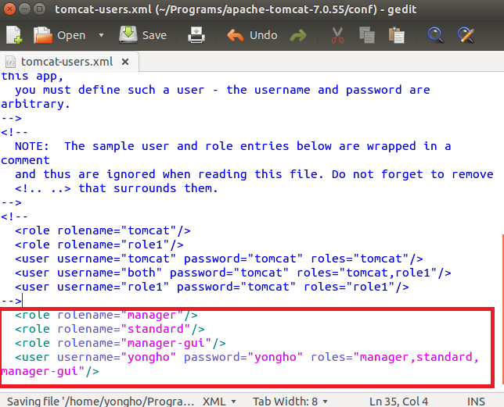Viewport: 504px width, 407px height.
Task: Click the line 'that surrounds them.'
Action: tap(117, 188)
